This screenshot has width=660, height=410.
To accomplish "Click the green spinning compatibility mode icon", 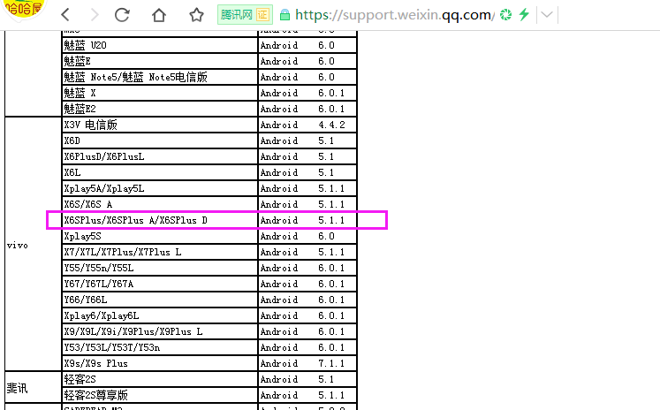I will click(x=505, y=15).
